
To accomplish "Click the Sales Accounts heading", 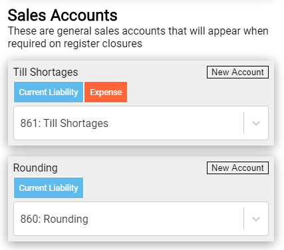I will (63, 15).
